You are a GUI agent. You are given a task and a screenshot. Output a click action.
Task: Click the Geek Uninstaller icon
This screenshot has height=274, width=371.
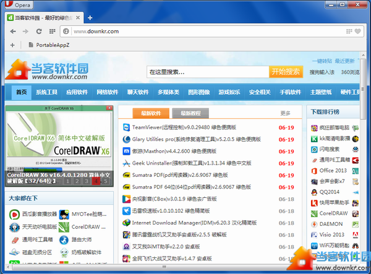127,163
